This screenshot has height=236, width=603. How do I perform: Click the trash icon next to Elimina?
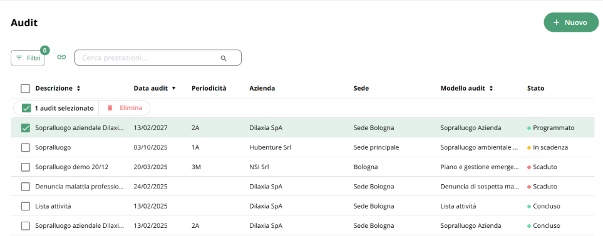[110, 108]
